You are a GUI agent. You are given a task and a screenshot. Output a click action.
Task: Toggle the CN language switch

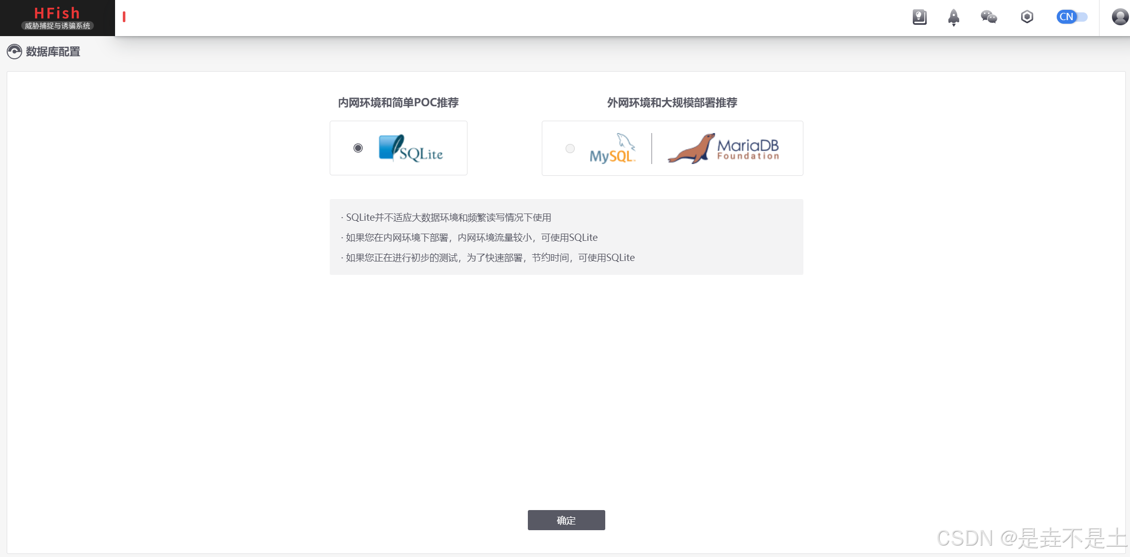pos(1072,17)
